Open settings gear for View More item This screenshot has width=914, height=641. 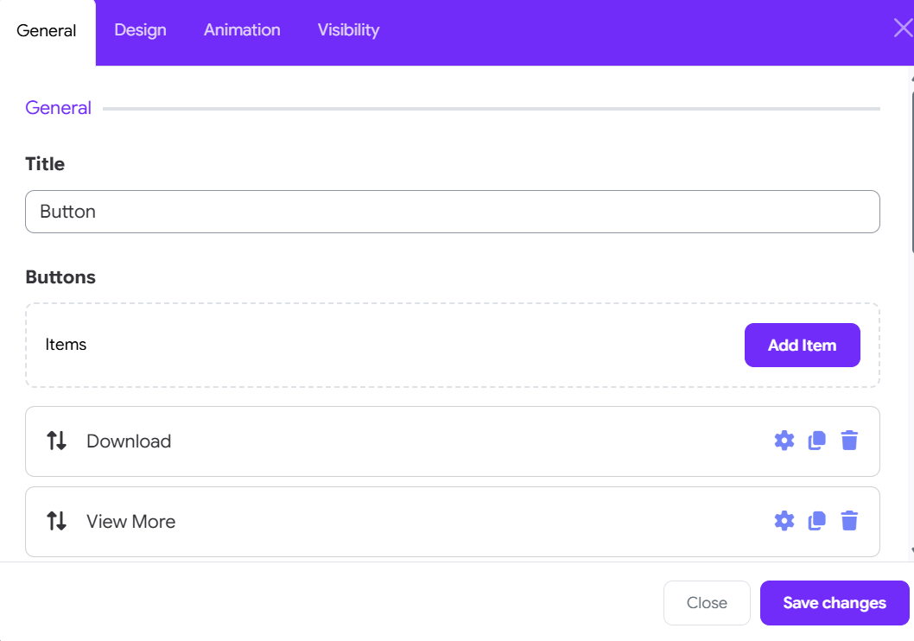(784, 521)
